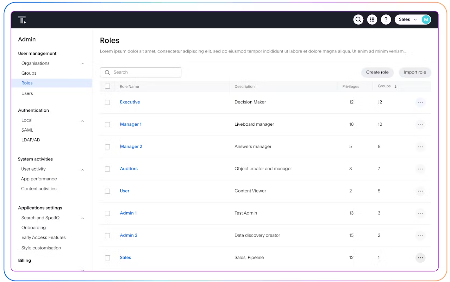This screenshot has height=282, width=450.
Task: Open Roles in sidebar
Action: (x=52, y=83)
